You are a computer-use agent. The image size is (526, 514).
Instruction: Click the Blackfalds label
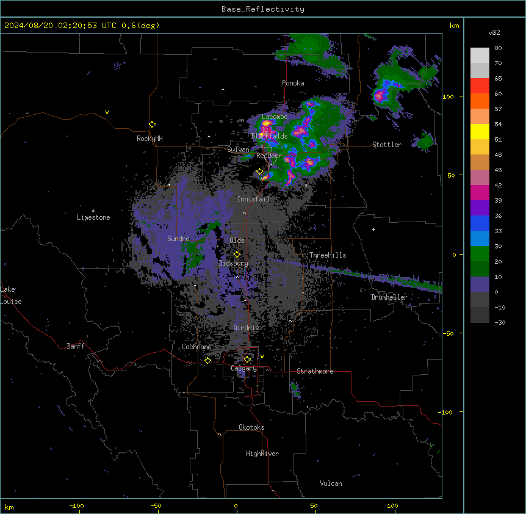pyautogui.click(x=269, y=136)
